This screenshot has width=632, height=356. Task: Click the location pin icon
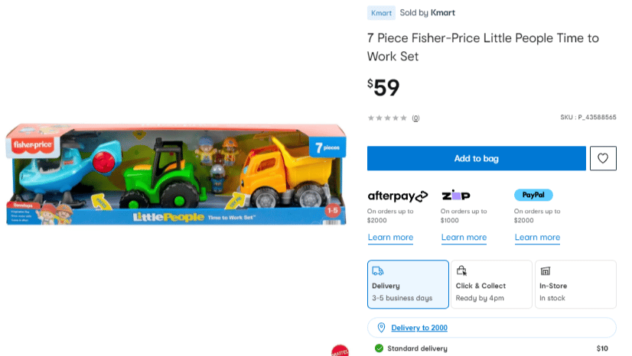click(x=381, y=328)
